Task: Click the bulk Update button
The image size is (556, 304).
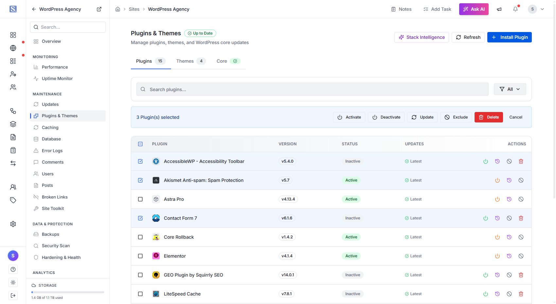Action: click(x=423, y=117)
